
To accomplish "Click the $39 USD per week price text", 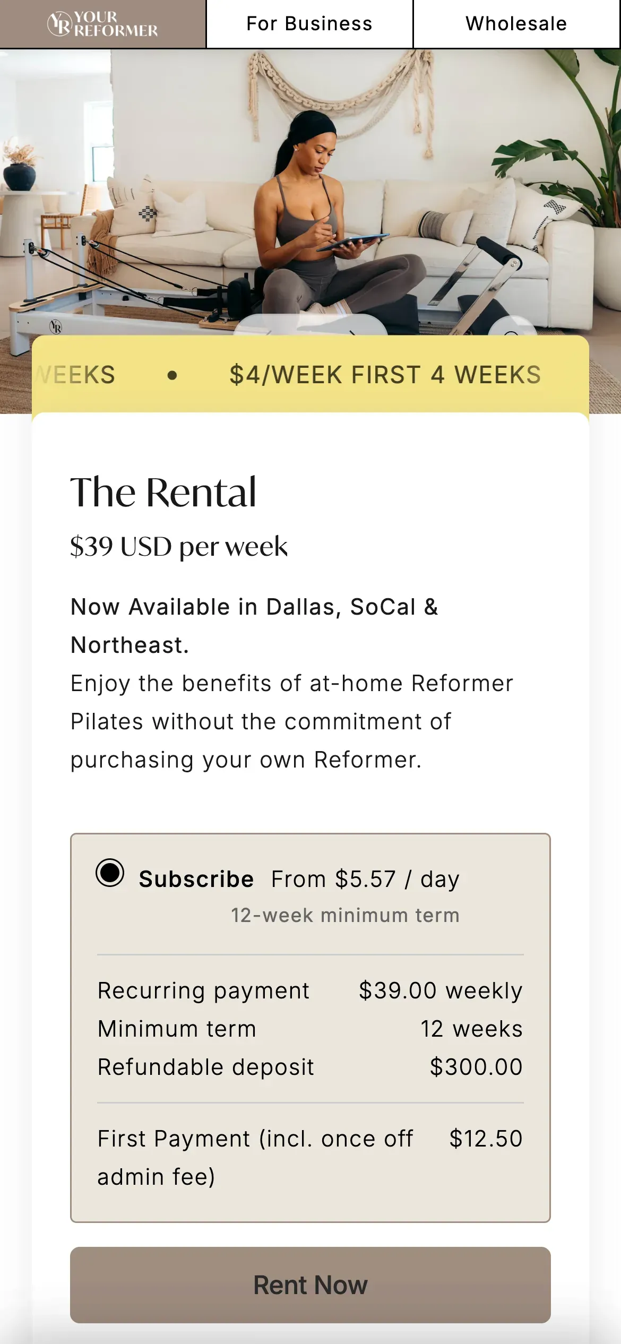I will (x=179, y=546).
